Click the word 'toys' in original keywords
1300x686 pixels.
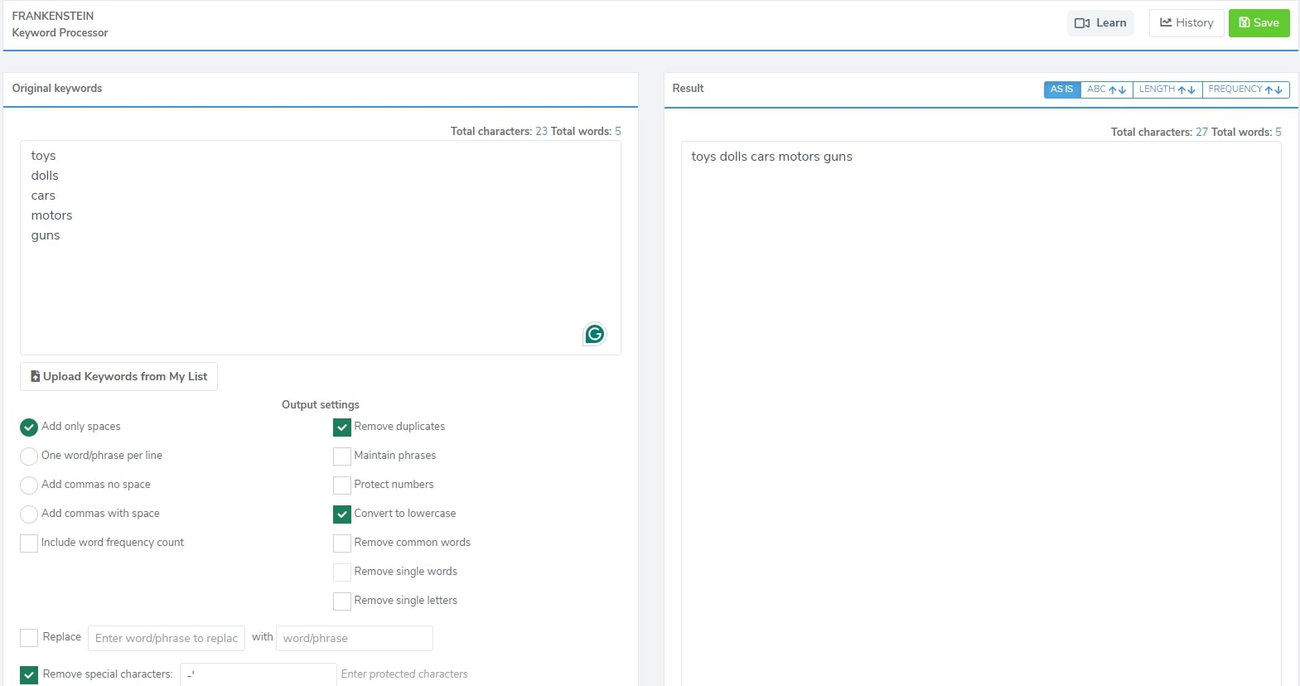click(x=44, y=156)
